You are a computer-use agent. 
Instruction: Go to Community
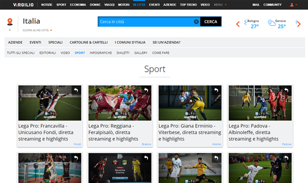pyautogui.click(x=272, y=5)
